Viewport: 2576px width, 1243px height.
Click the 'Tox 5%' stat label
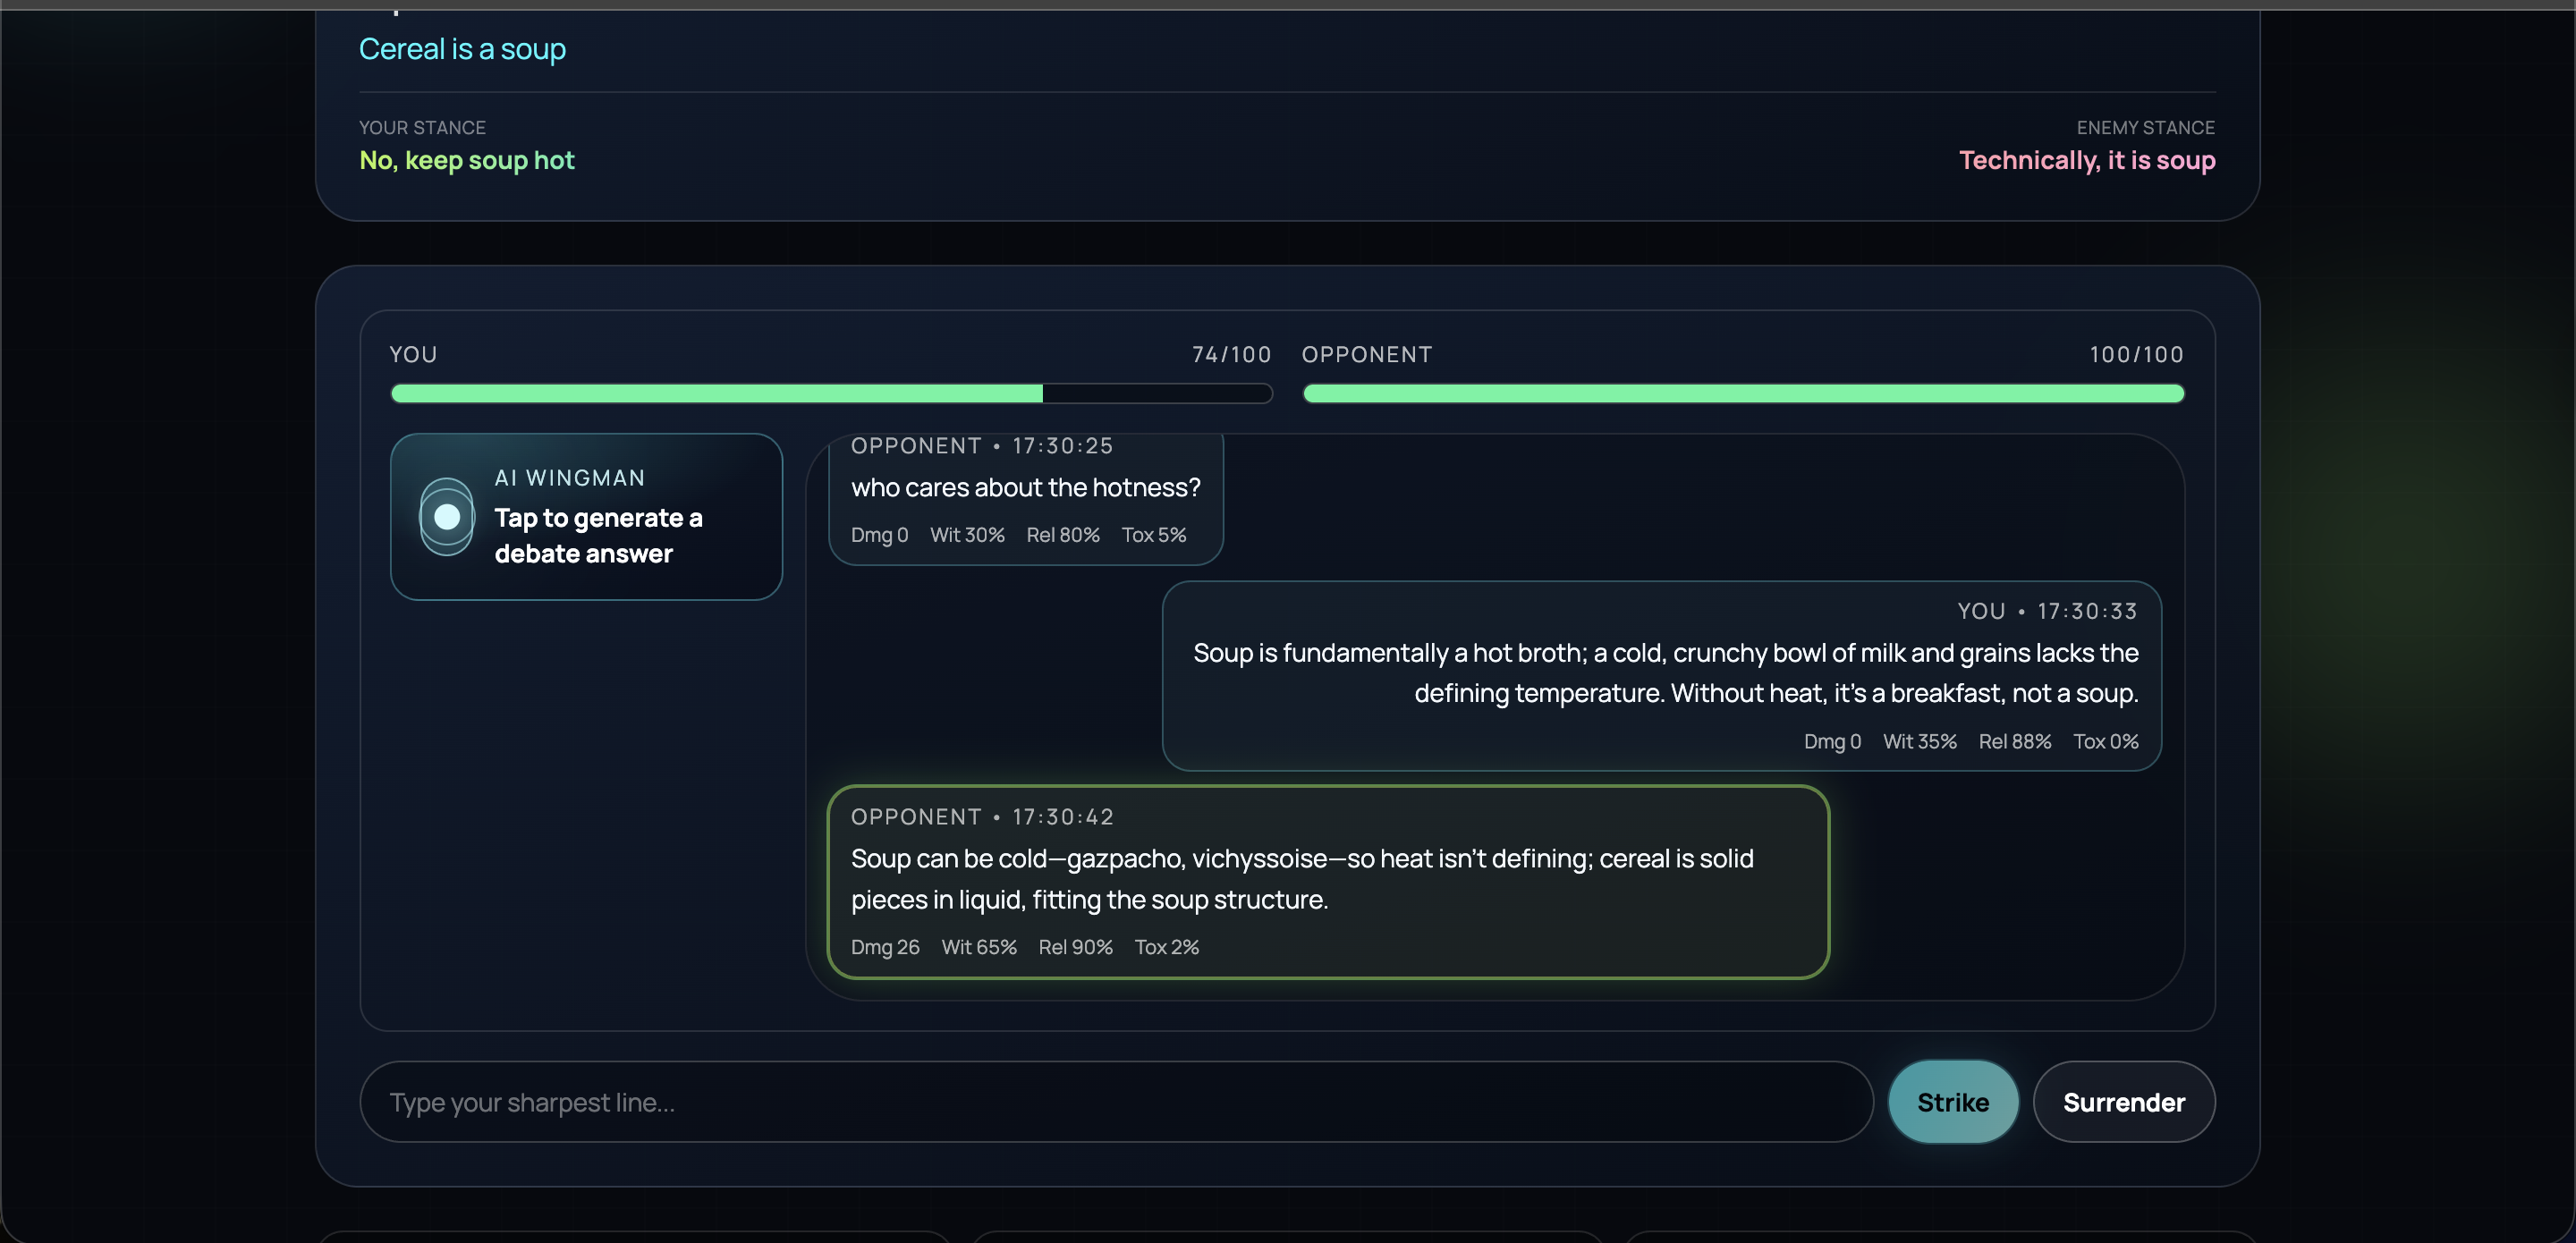1153,535
